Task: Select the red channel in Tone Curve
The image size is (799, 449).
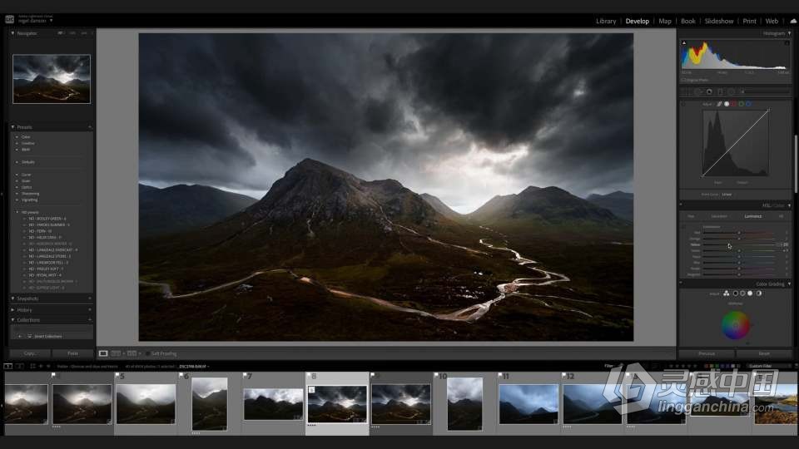Action: 733,104
